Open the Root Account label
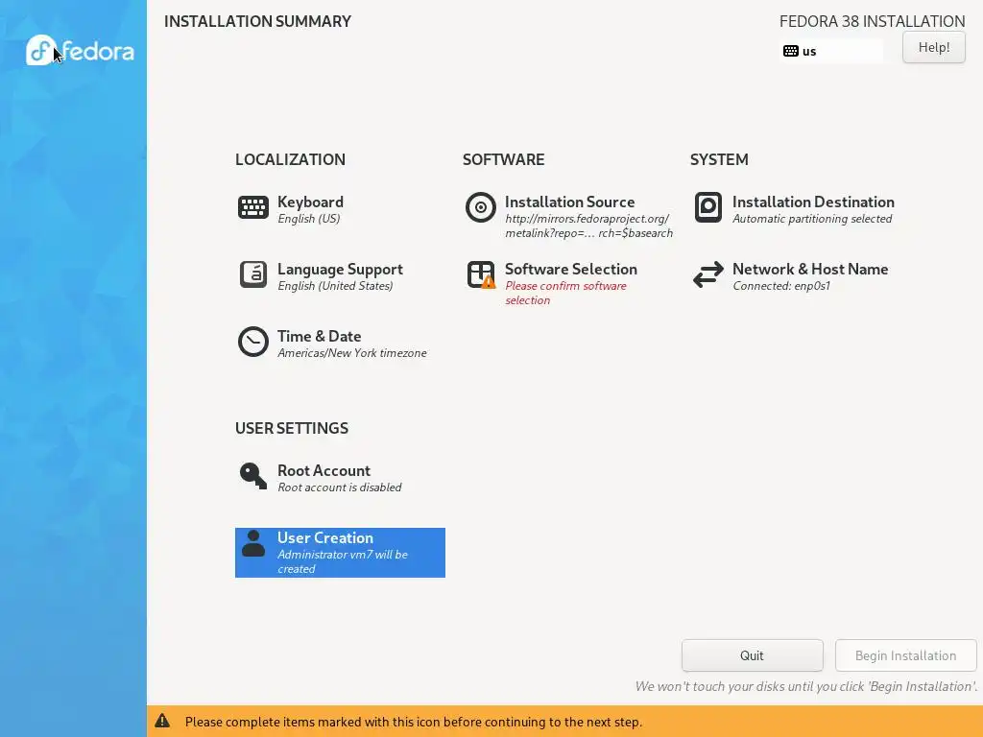 coord(324,470)
